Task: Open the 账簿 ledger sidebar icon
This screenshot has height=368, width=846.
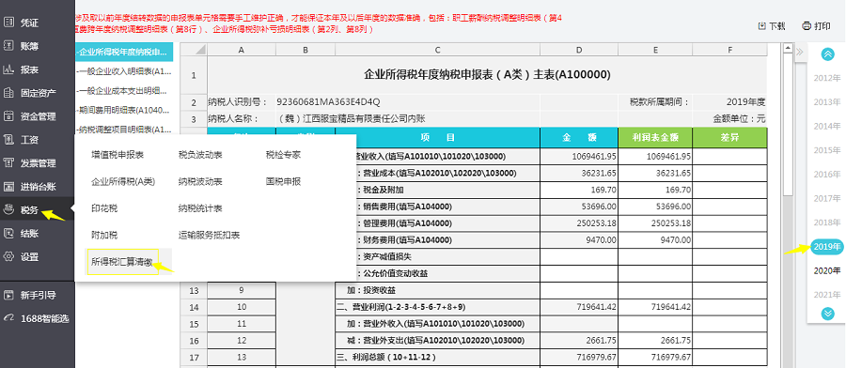Action: [x=8, y=46]
